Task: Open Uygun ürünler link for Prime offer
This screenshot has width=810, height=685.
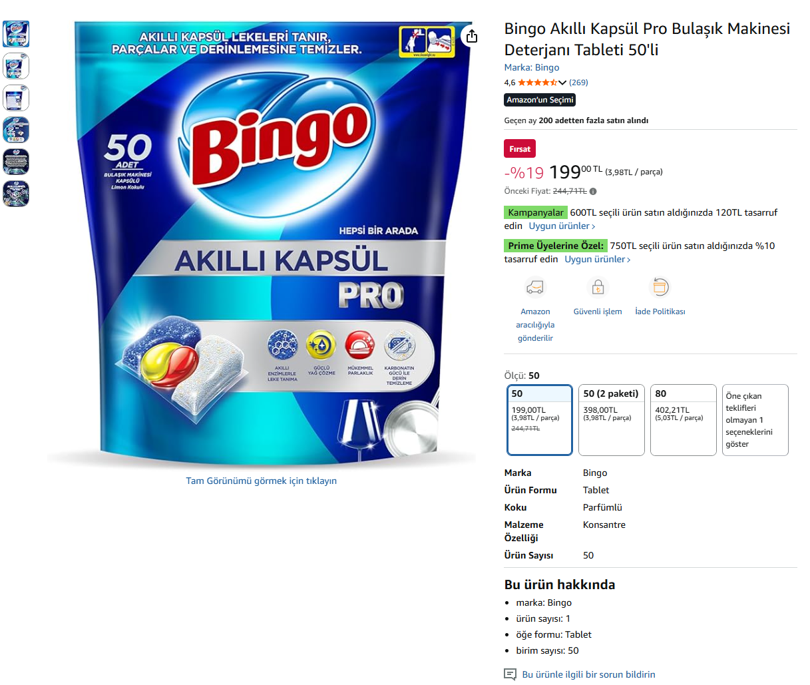Action: tap(598, 260)
